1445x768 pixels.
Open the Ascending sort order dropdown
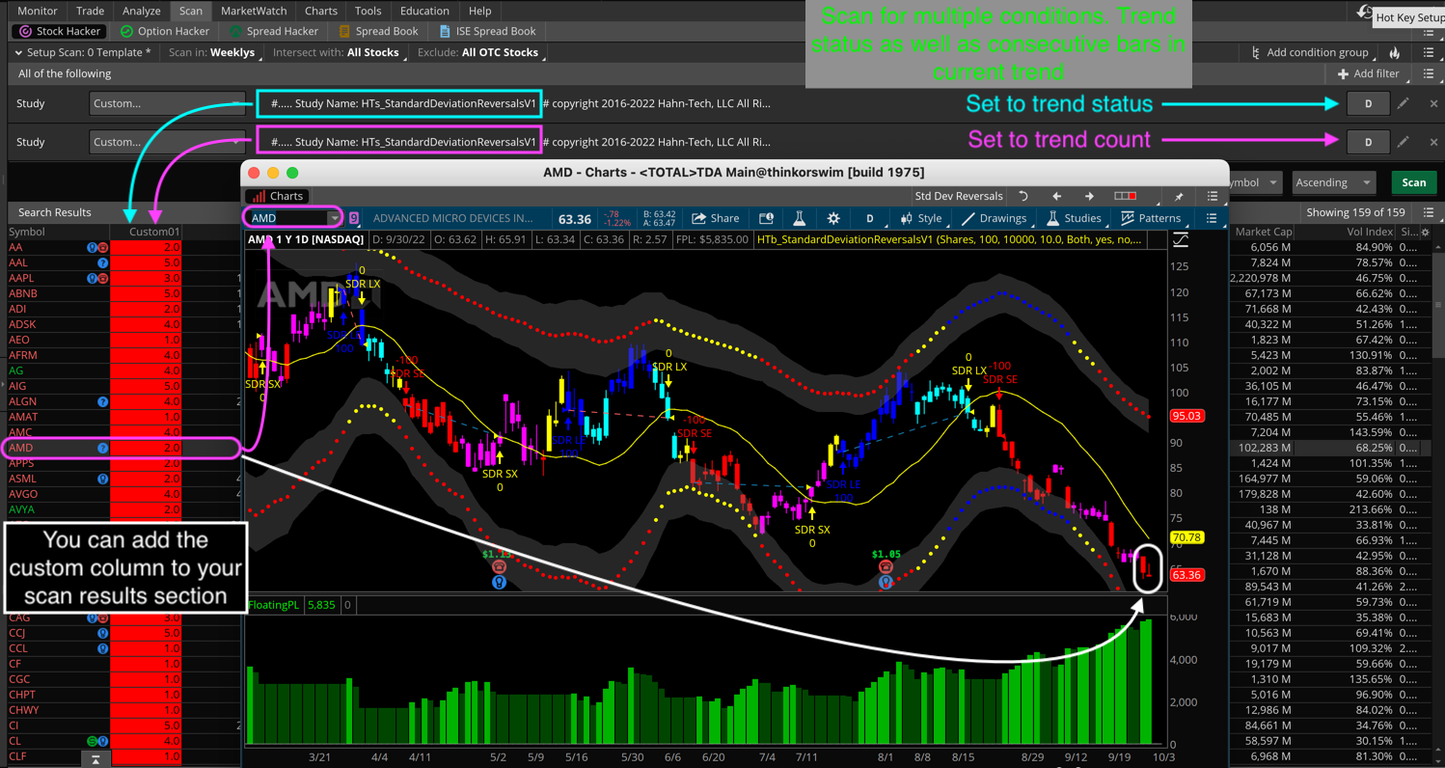(x=1333, y=182)
